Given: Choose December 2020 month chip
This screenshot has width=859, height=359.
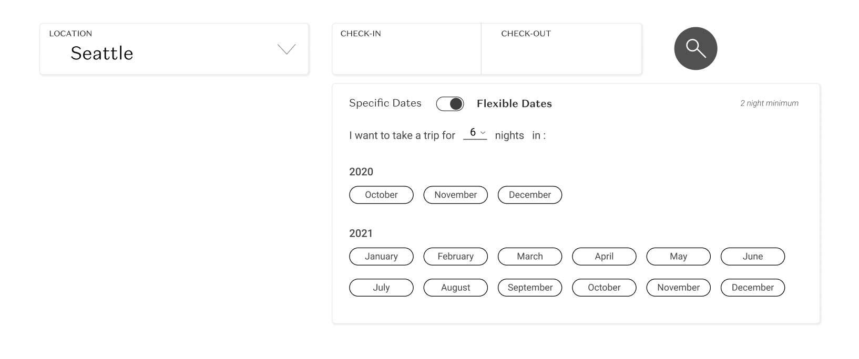Looking at the screenshot, I should click(529, 195).
